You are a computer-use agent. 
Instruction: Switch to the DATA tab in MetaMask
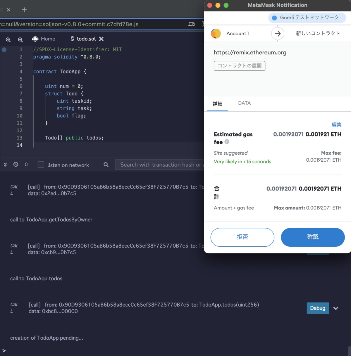tap(245, 103)
